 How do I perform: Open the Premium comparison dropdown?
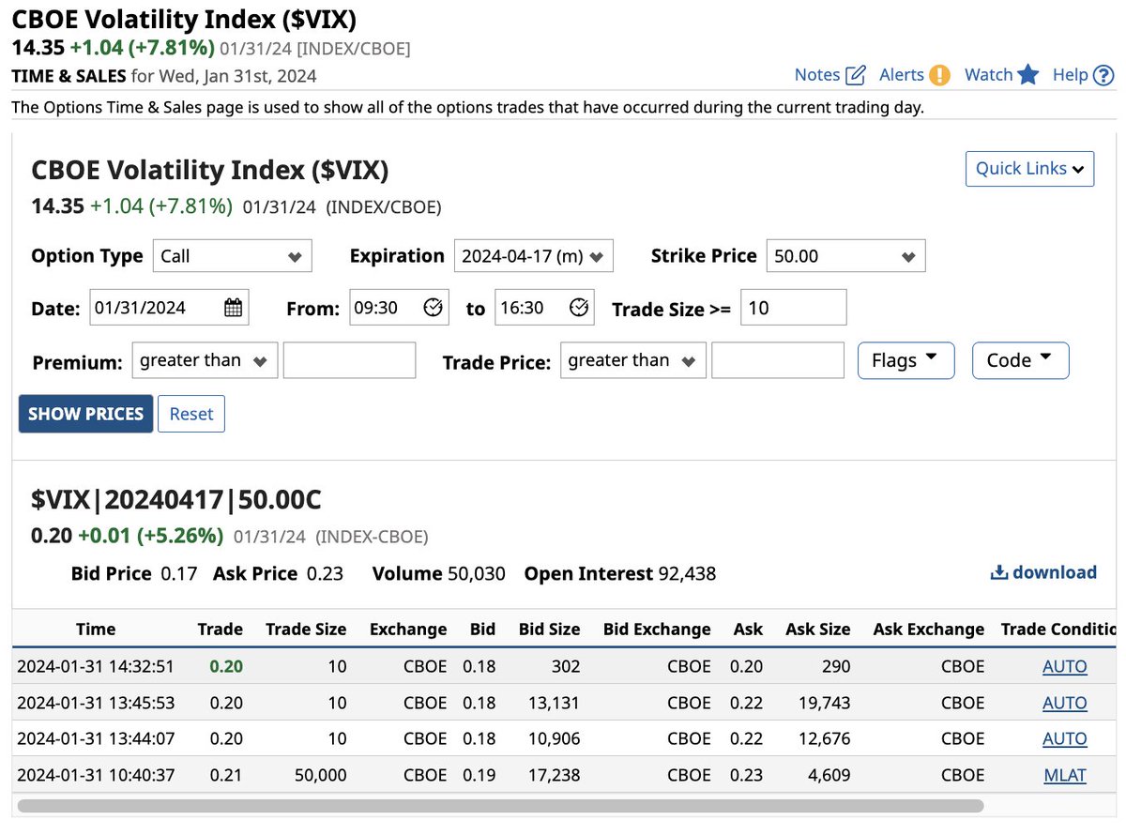pyautogui.click(x=204, y=359)
